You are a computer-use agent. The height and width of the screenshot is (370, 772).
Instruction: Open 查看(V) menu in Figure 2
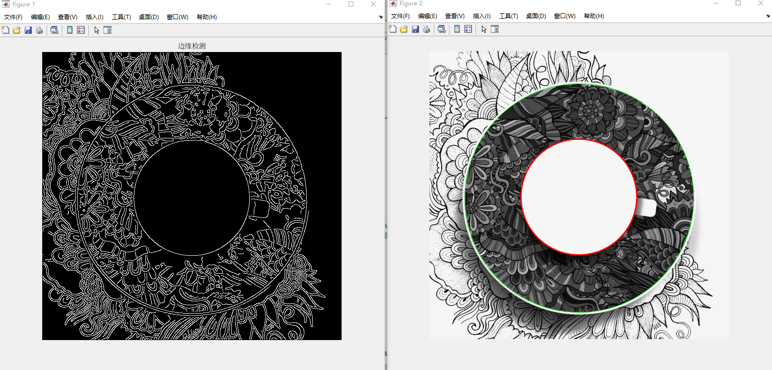(x=455, y=16)
